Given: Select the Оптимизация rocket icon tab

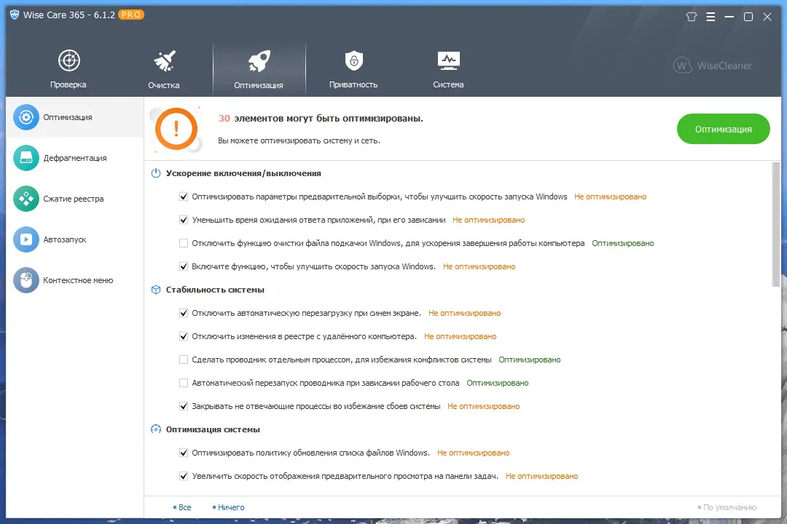Looking at the screenshot, I should (x=259, y=61).
